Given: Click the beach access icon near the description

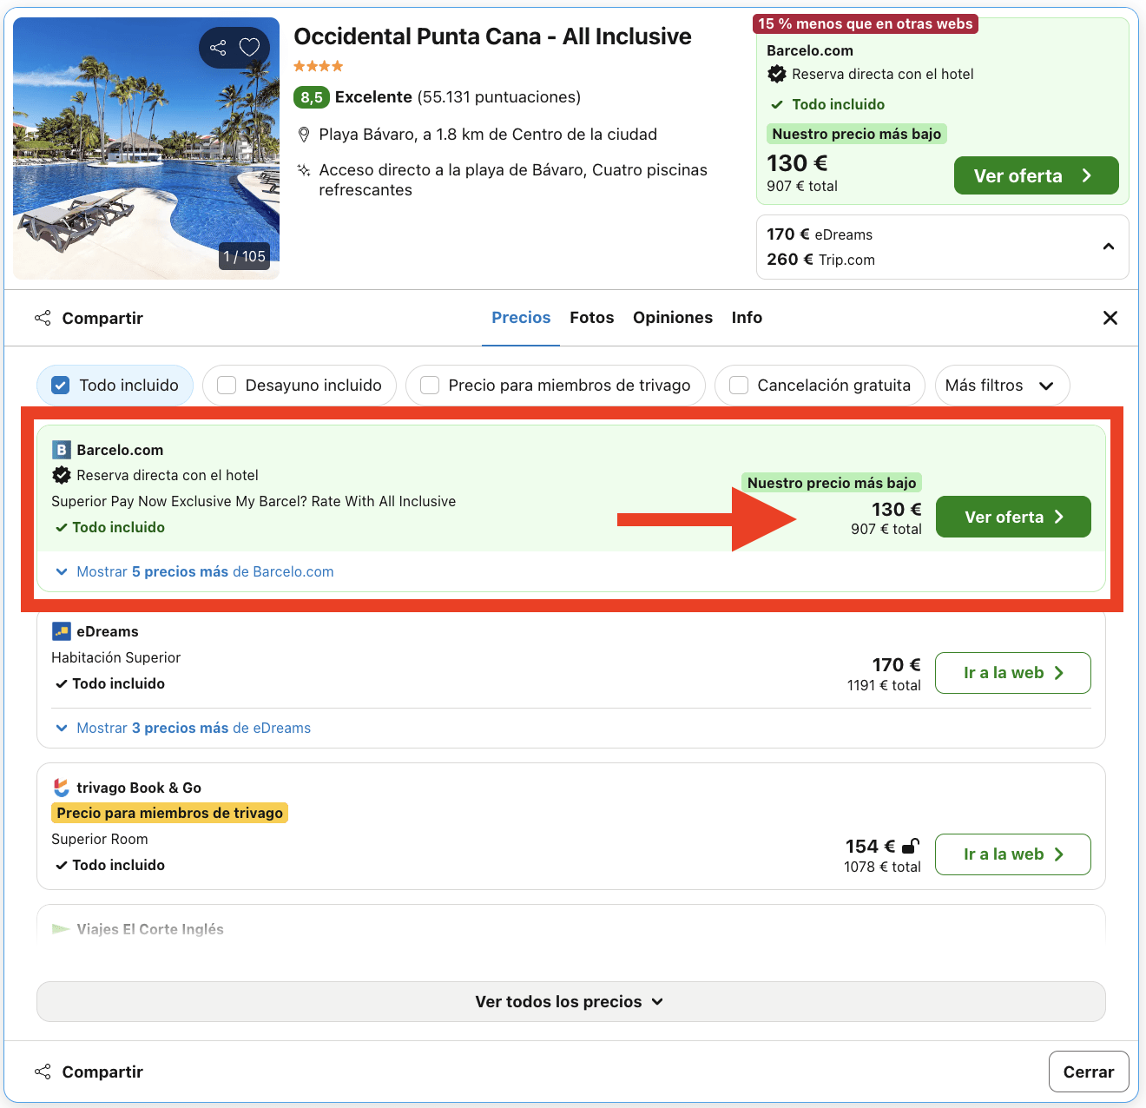Looking at the screenshot, I should tap(303, 170).
